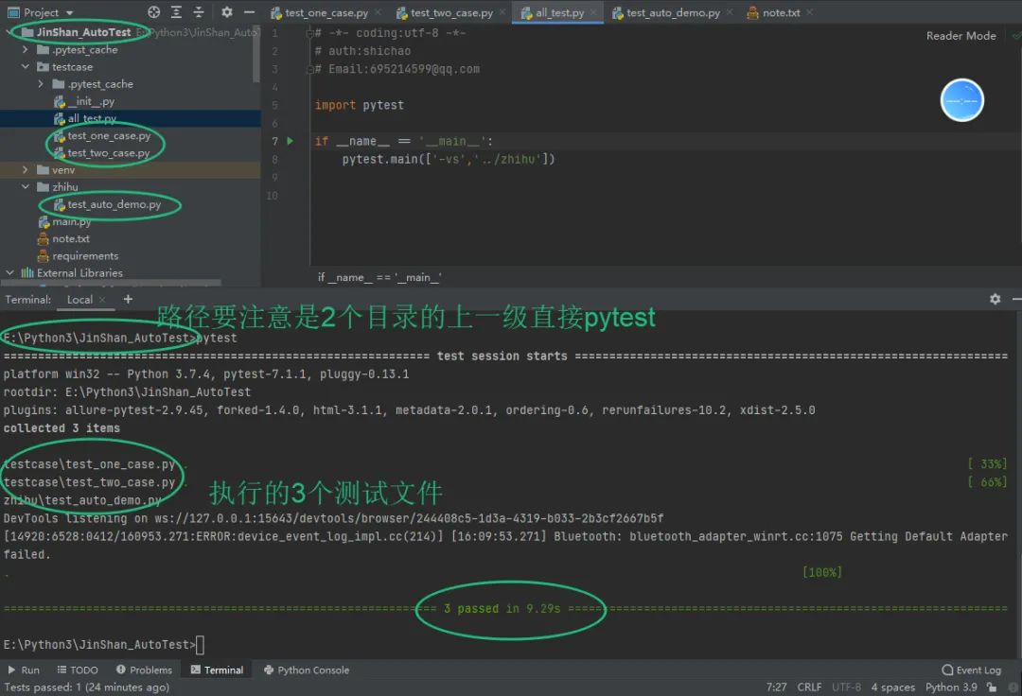Close the note.txt tab
The image size is (1022, 696).
809,12
